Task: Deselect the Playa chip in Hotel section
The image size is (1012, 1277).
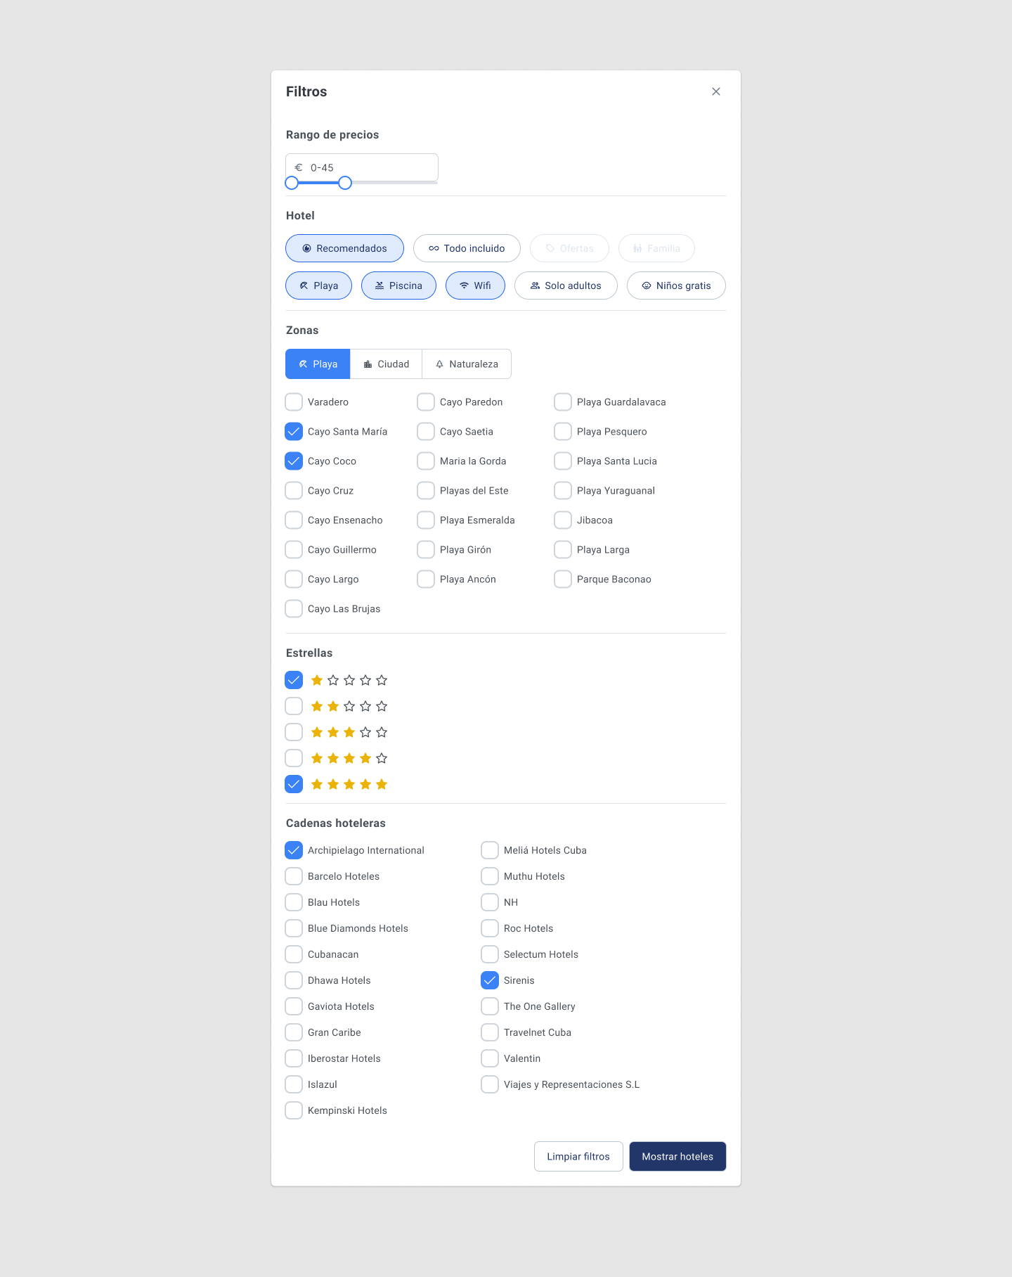Action: tap(318, 285)
